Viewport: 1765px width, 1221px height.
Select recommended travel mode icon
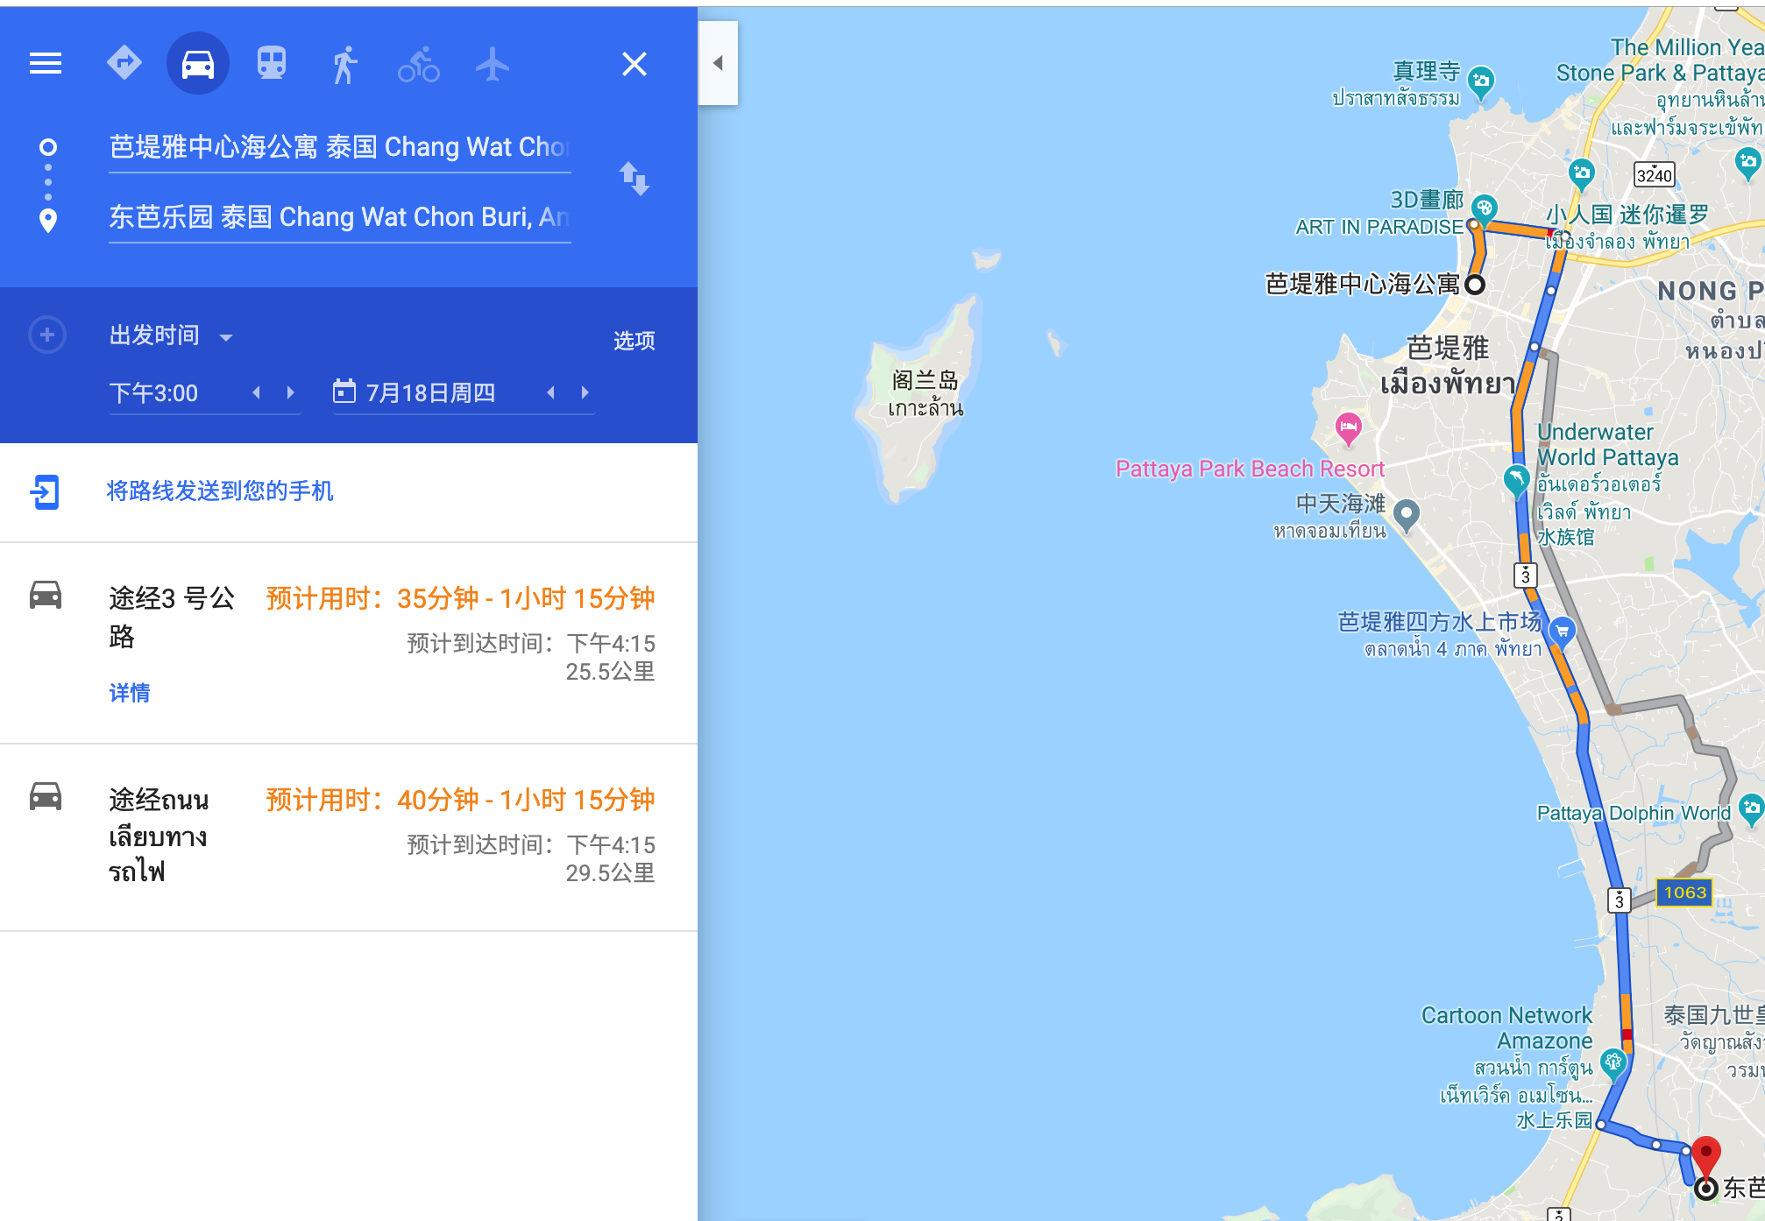coord(124,63)
